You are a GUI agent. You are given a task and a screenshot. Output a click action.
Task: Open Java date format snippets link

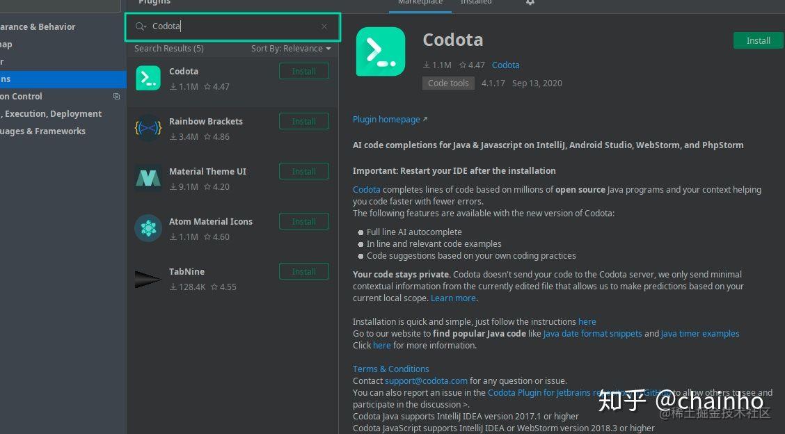[x=592, y=333]
